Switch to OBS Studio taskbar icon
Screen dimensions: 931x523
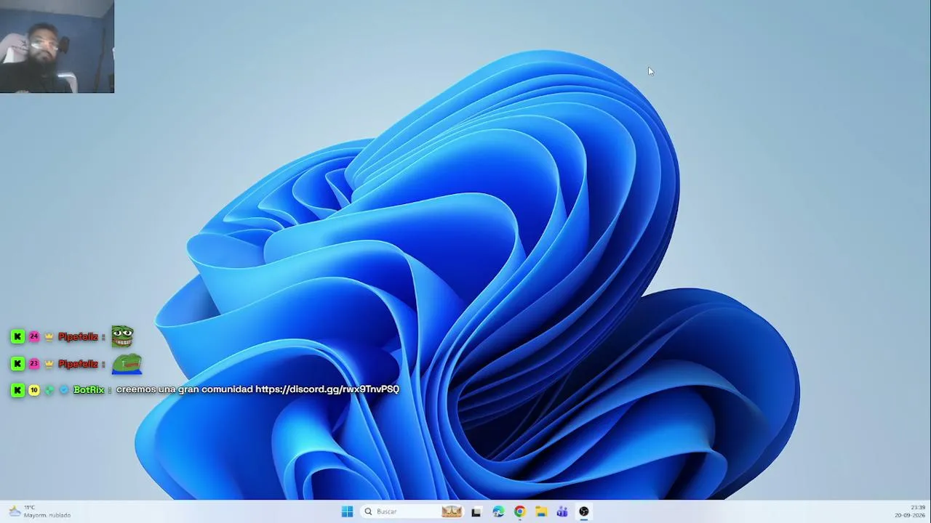584,511
